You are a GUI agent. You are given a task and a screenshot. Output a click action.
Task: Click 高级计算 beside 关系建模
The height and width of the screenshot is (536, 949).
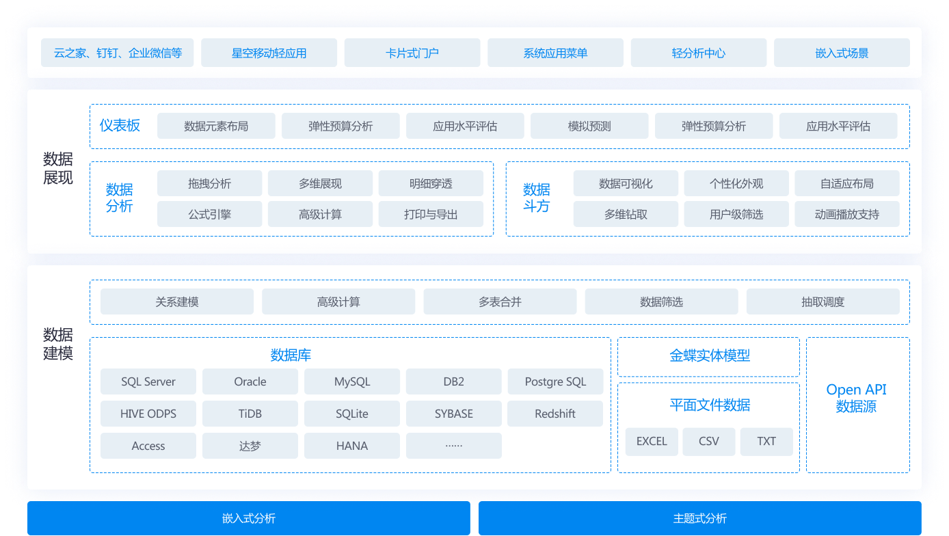point(338,301)
